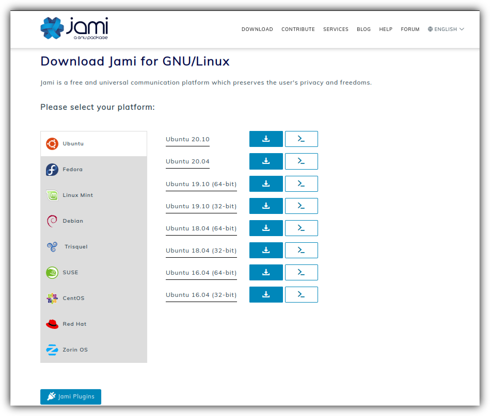The height and width of the screenshot is (416, 490).
Task: Select the Debian platform tab
Action: (94, 221)
